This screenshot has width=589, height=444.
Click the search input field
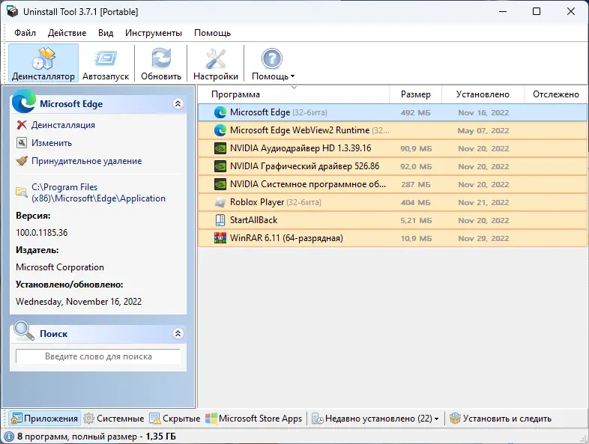pos(98,356)
